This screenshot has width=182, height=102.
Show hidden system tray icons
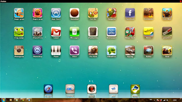click(x=154, y=100)
